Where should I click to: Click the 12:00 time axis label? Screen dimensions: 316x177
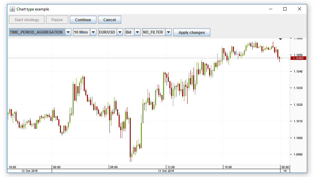[171, 167]
